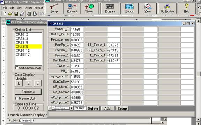This screenshot has width=201, height=125.
Task: Click the Batt_Volt value 12.367
Action: coord(77,34)
